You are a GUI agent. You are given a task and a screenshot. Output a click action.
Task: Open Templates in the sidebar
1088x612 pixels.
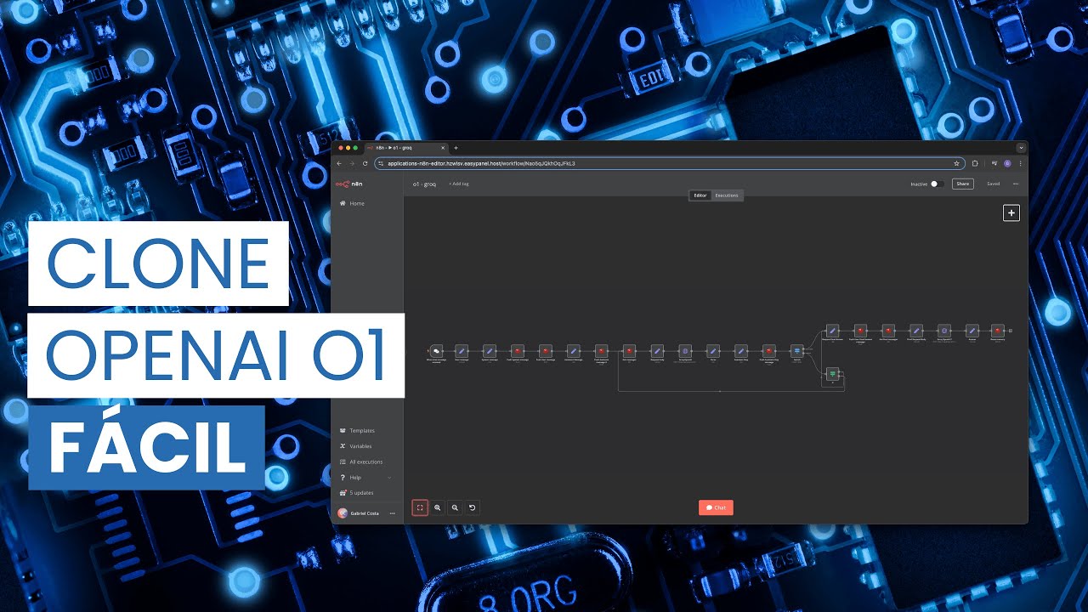tap(357, 431)
